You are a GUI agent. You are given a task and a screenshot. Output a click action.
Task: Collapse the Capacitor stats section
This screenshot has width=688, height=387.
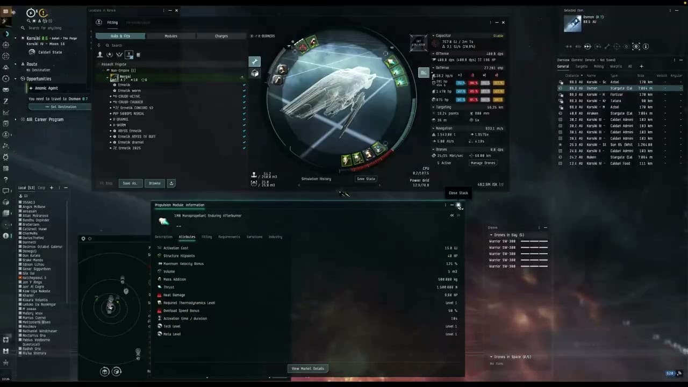pos(433,36)
